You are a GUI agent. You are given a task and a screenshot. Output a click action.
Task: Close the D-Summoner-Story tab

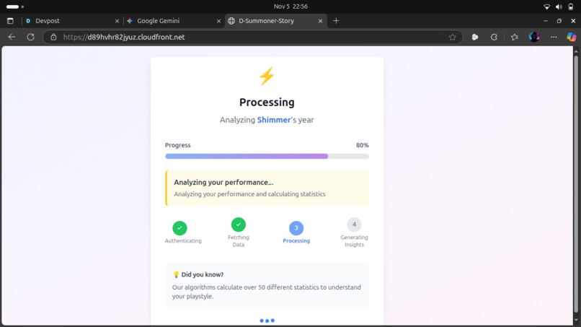tap(321, 21)
